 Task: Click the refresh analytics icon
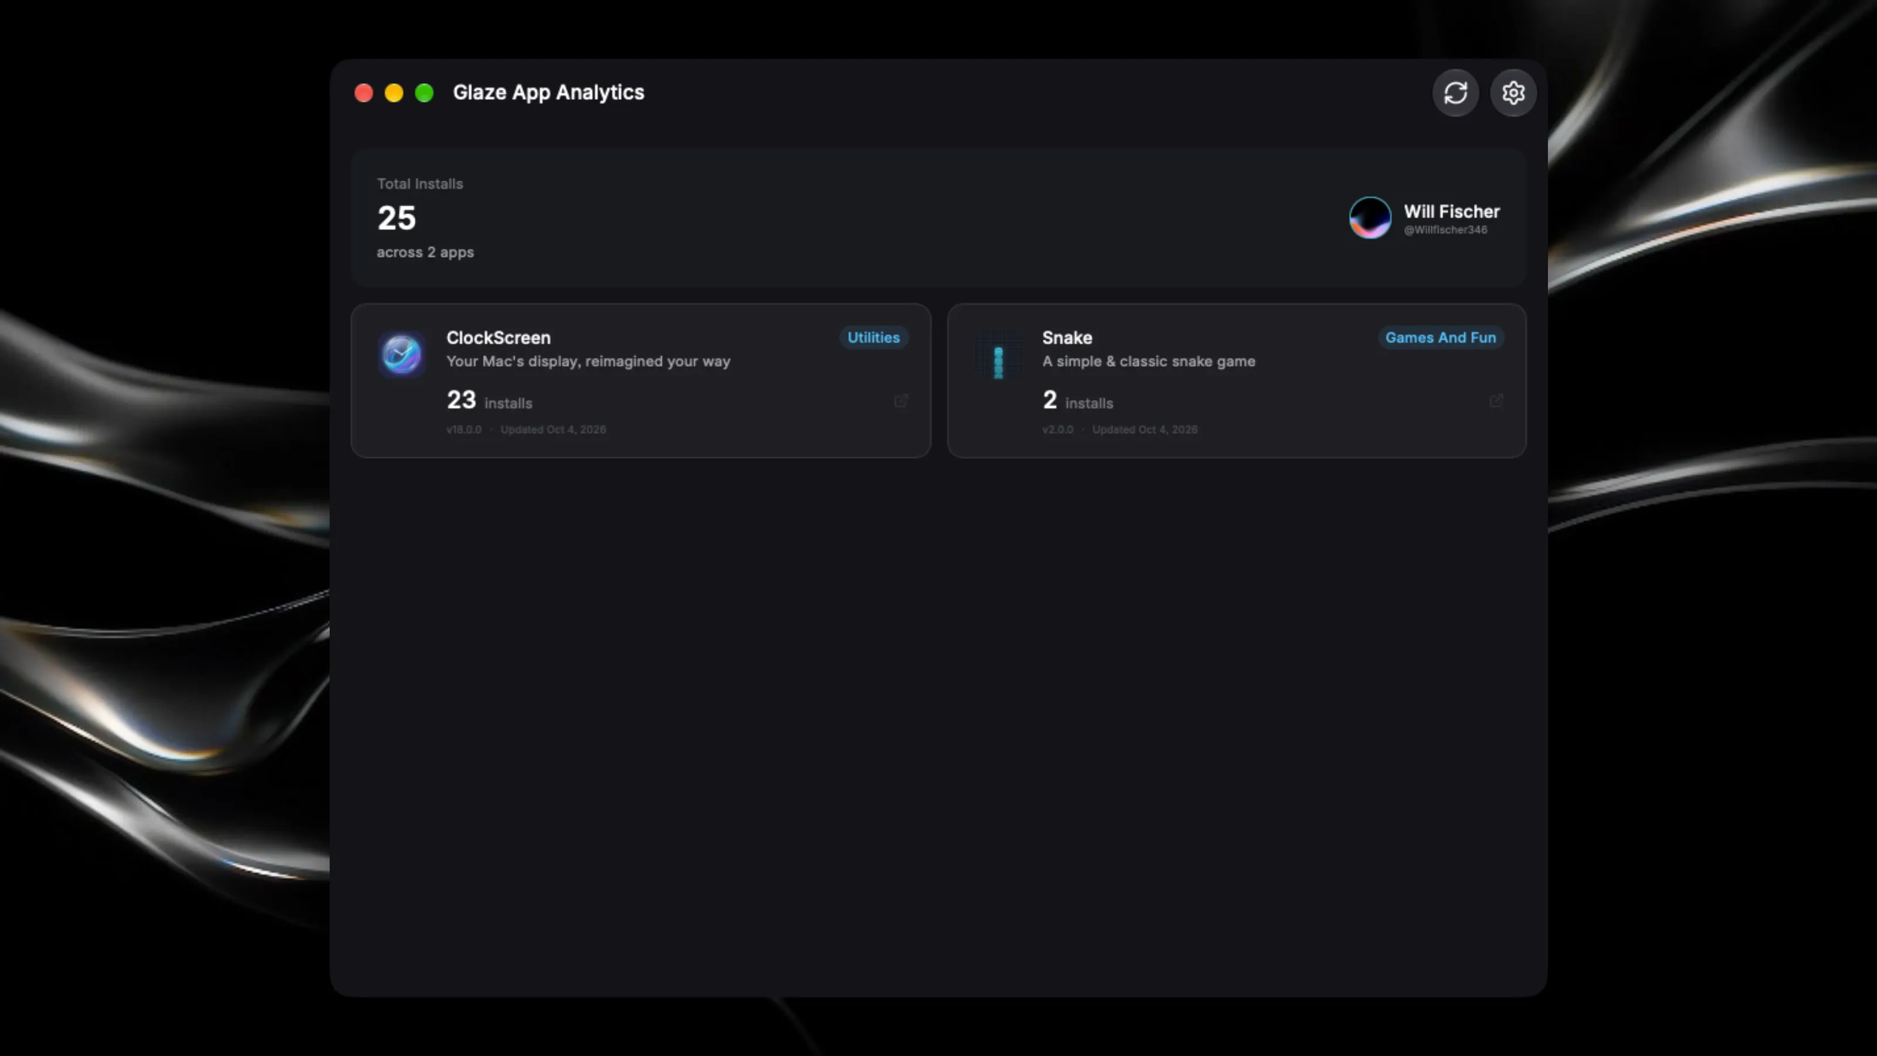point(1455,93)
